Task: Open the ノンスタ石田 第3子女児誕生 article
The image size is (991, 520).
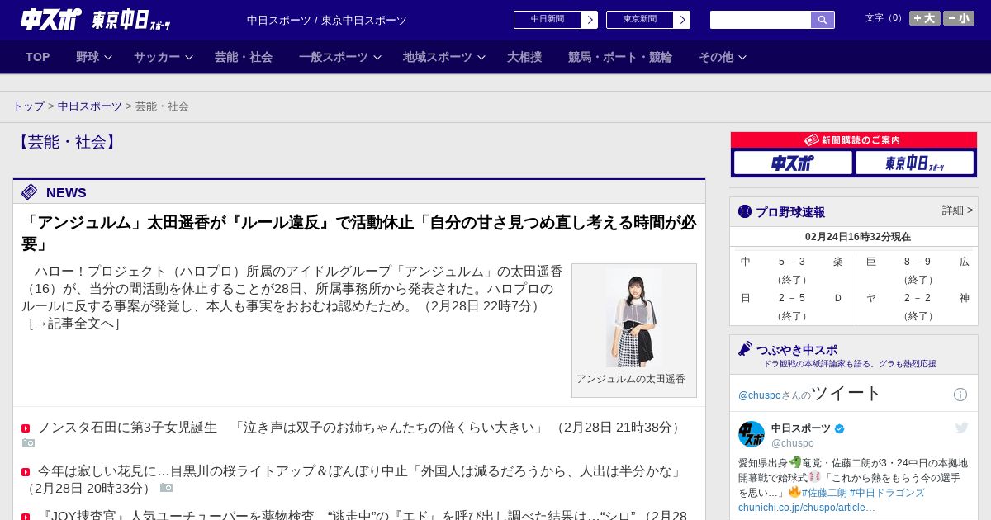Action: [292, 428]
